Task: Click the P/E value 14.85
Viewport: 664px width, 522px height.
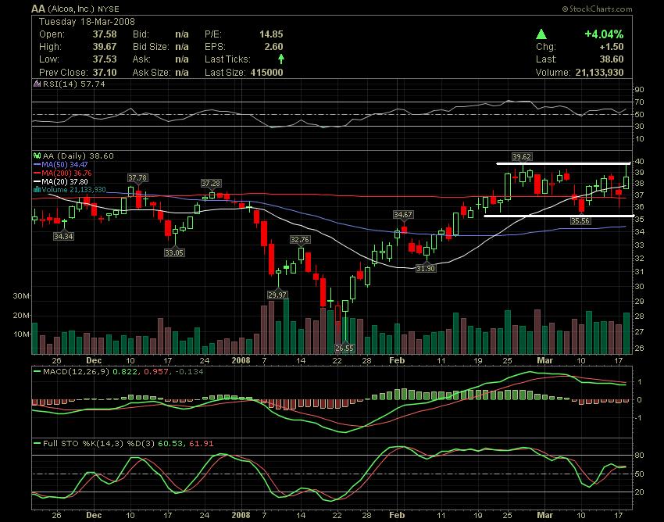Action: [271, 34]
